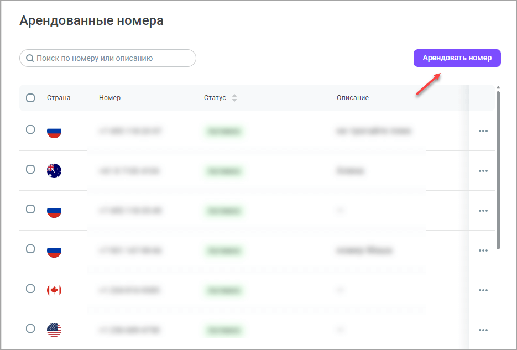
Task: Sort the Статус column ascending
Action: click(x=234, y=95)
